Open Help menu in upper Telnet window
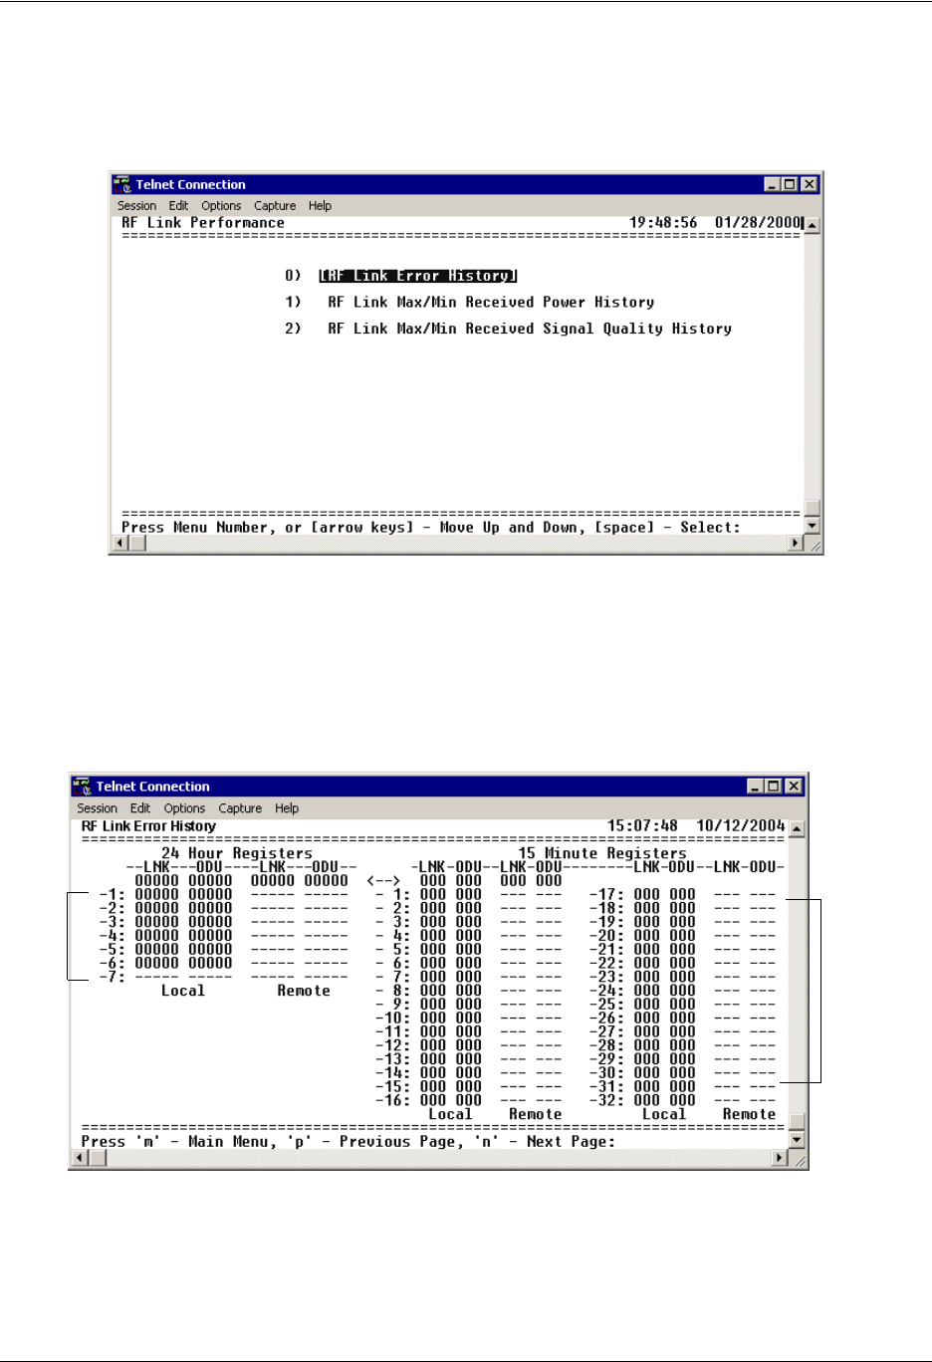932x1362 pixels. 320,206
